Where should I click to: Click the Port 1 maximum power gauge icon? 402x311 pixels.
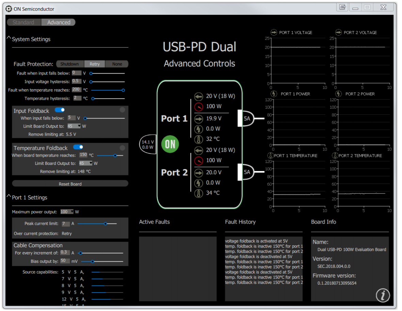199,107
